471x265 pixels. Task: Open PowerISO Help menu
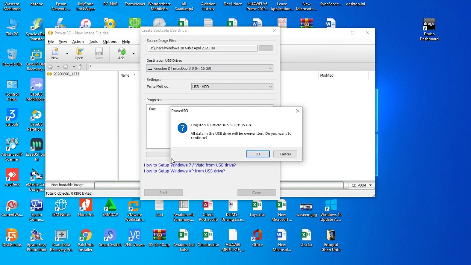[x=126, y=42]
